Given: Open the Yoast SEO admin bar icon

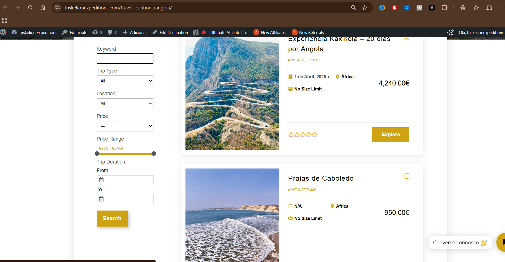Looking at the screenshot, I should (x=196, y=32).
